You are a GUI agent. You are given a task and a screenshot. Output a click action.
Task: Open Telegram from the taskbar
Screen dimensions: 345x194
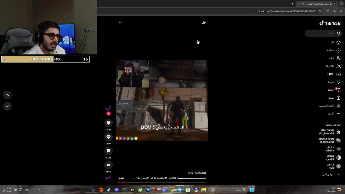(180, 190)
